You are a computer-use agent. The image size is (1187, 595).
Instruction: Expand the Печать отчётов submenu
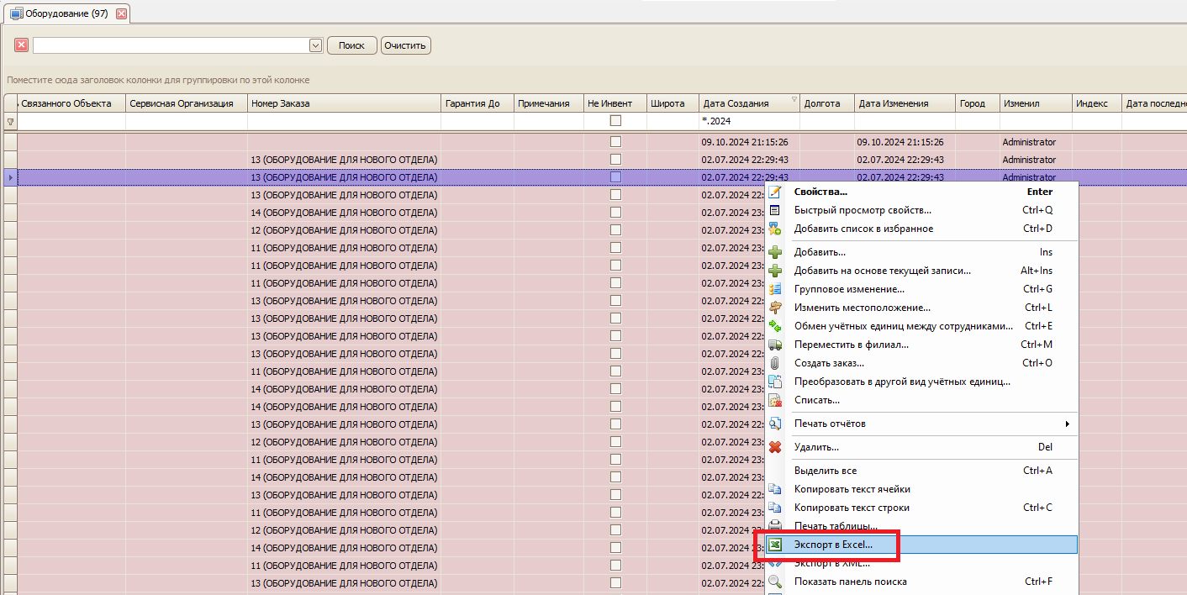pyautogui.click(x=1068, y=424)
